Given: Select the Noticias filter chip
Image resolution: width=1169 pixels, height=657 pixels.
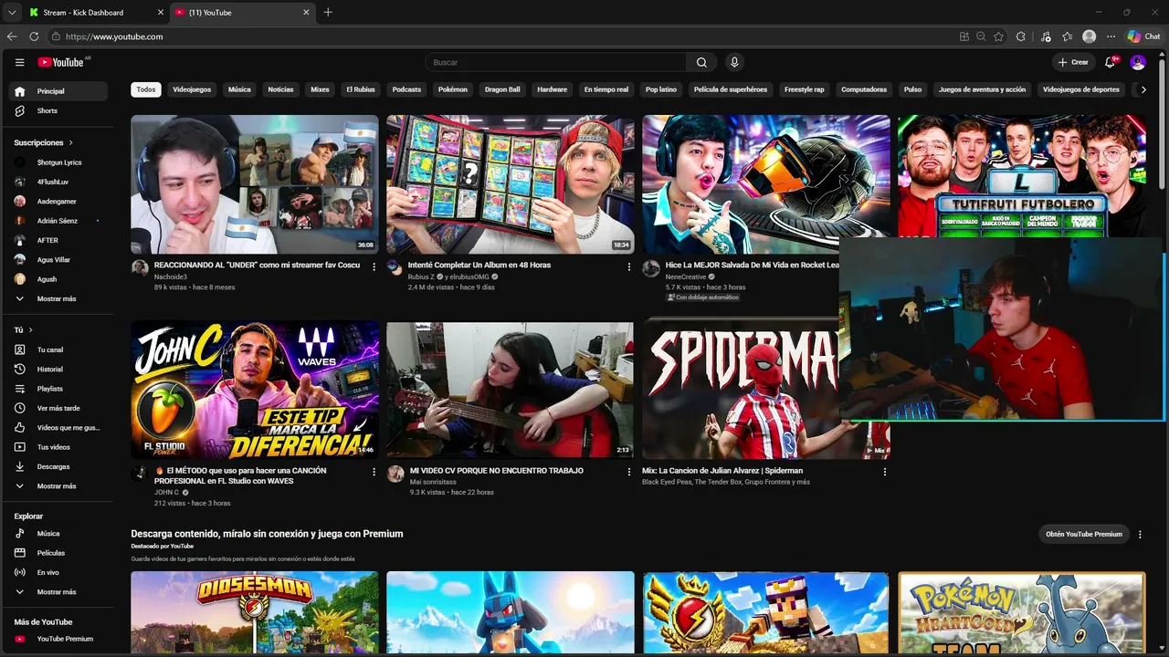Looking at the screenshot, I should click(280, 89).
